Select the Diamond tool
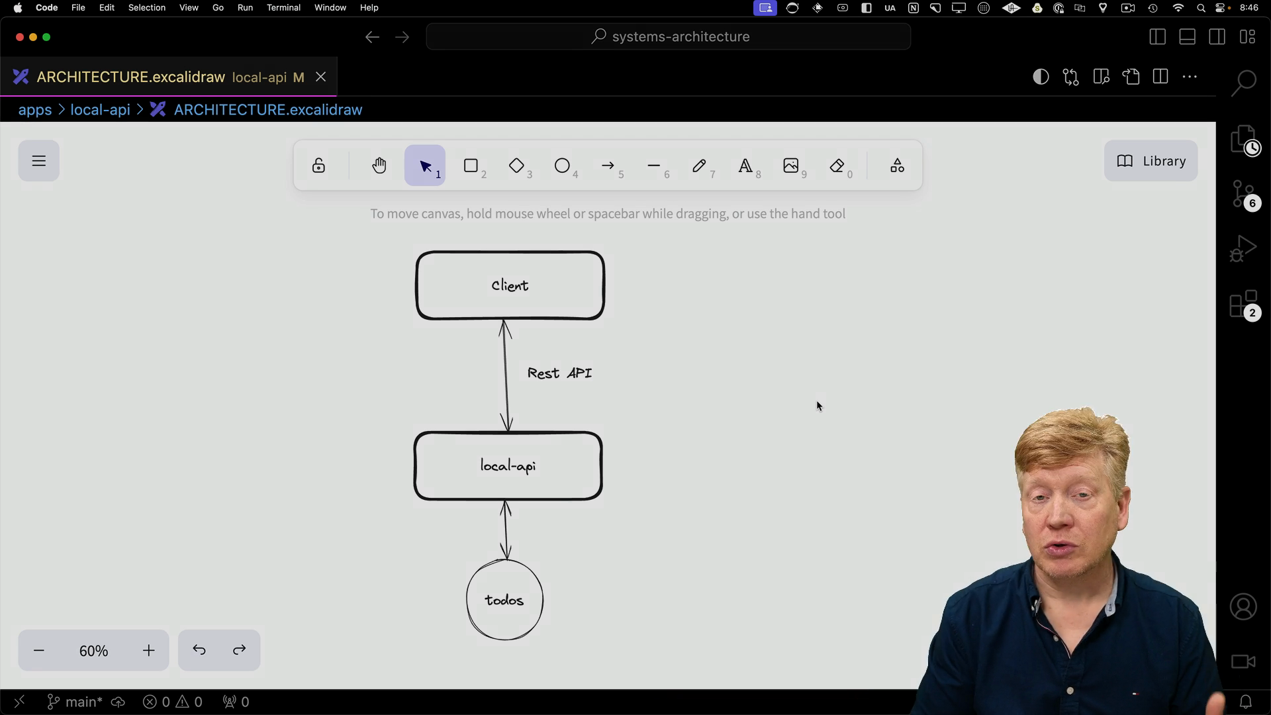This screenshot has height=715, width=1271. pos(517,166)
